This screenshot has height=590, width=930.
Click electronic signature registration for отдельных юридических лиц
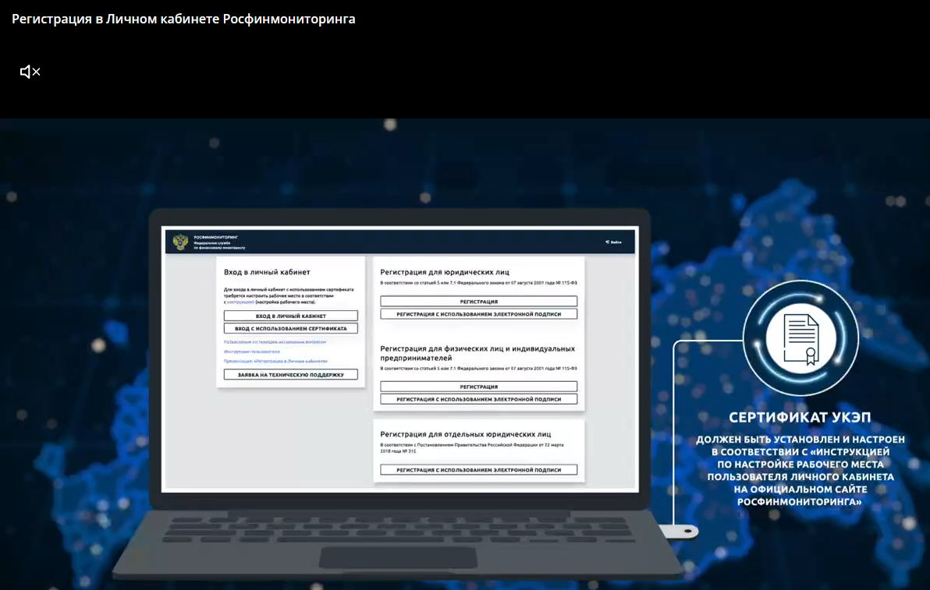coord(478,470)
